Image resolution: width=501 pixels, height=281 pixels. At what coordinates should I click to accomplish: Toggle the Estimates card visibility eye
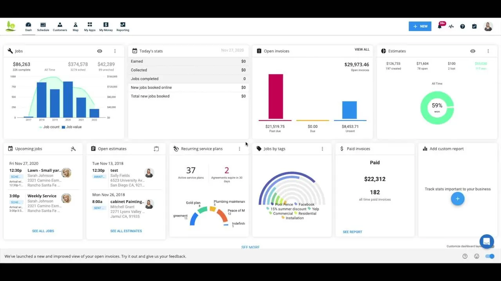click(x=473, y=51)
